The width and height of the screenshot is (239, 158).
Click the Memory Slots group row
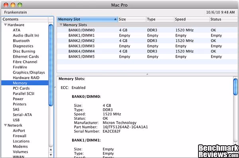[x=147, y=25]
